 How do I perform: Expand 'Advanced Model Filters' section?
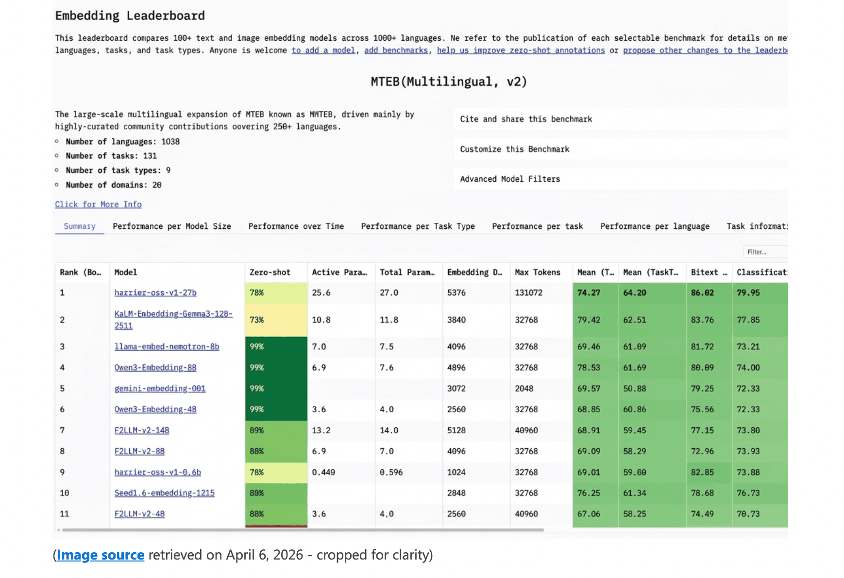click(x=621, y=179)
